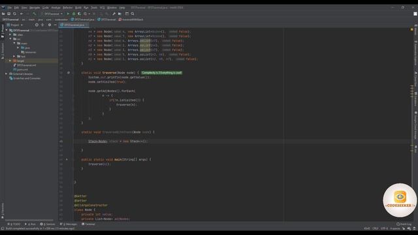Click the Stop icon in the toolbar
Screen dimensions: 418x235
point(94,14)
